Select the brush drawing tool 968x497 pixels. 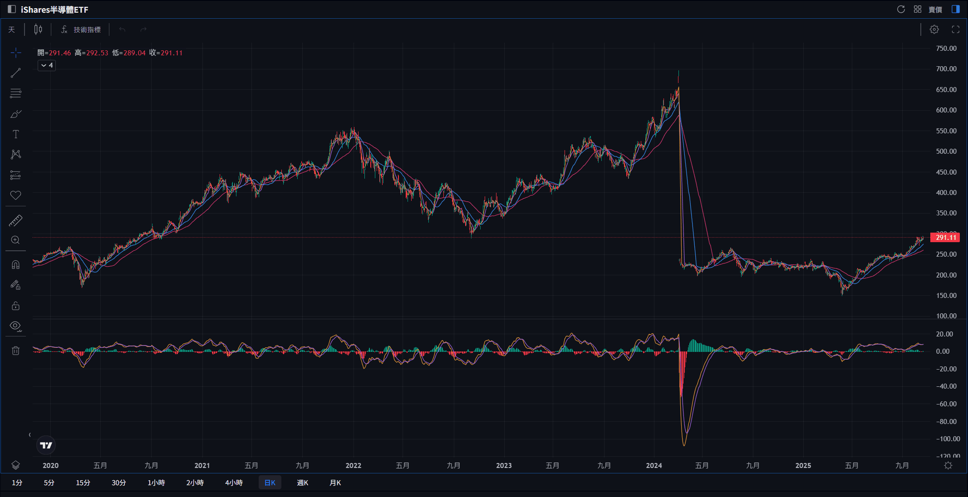16,114
